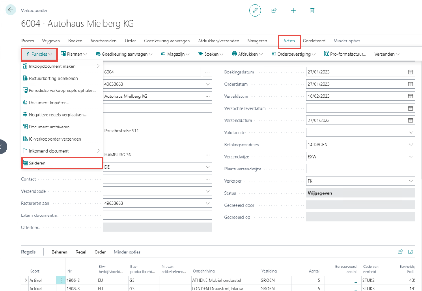Screen dimensions: 422x291
Task: Choose Document kopiëren menu item
Action: (49, 103)
